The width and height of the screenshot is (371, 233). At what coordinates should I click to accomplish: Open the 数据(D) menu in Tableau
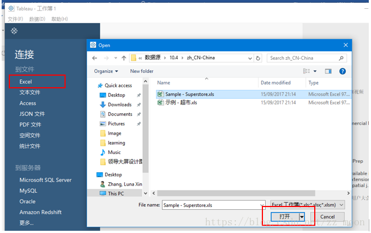(x=37, y=19)
